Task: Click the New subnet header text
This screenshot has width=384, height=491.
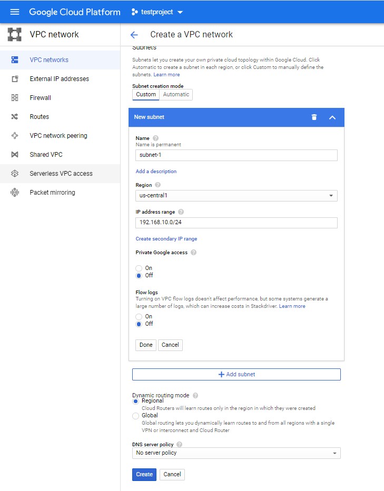Action: pos(149,117)
